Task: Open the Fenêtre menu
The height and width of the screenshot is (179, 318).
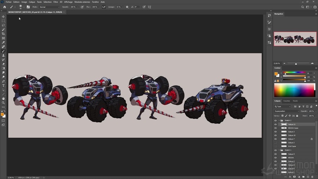Action: [x=95, y=2]
